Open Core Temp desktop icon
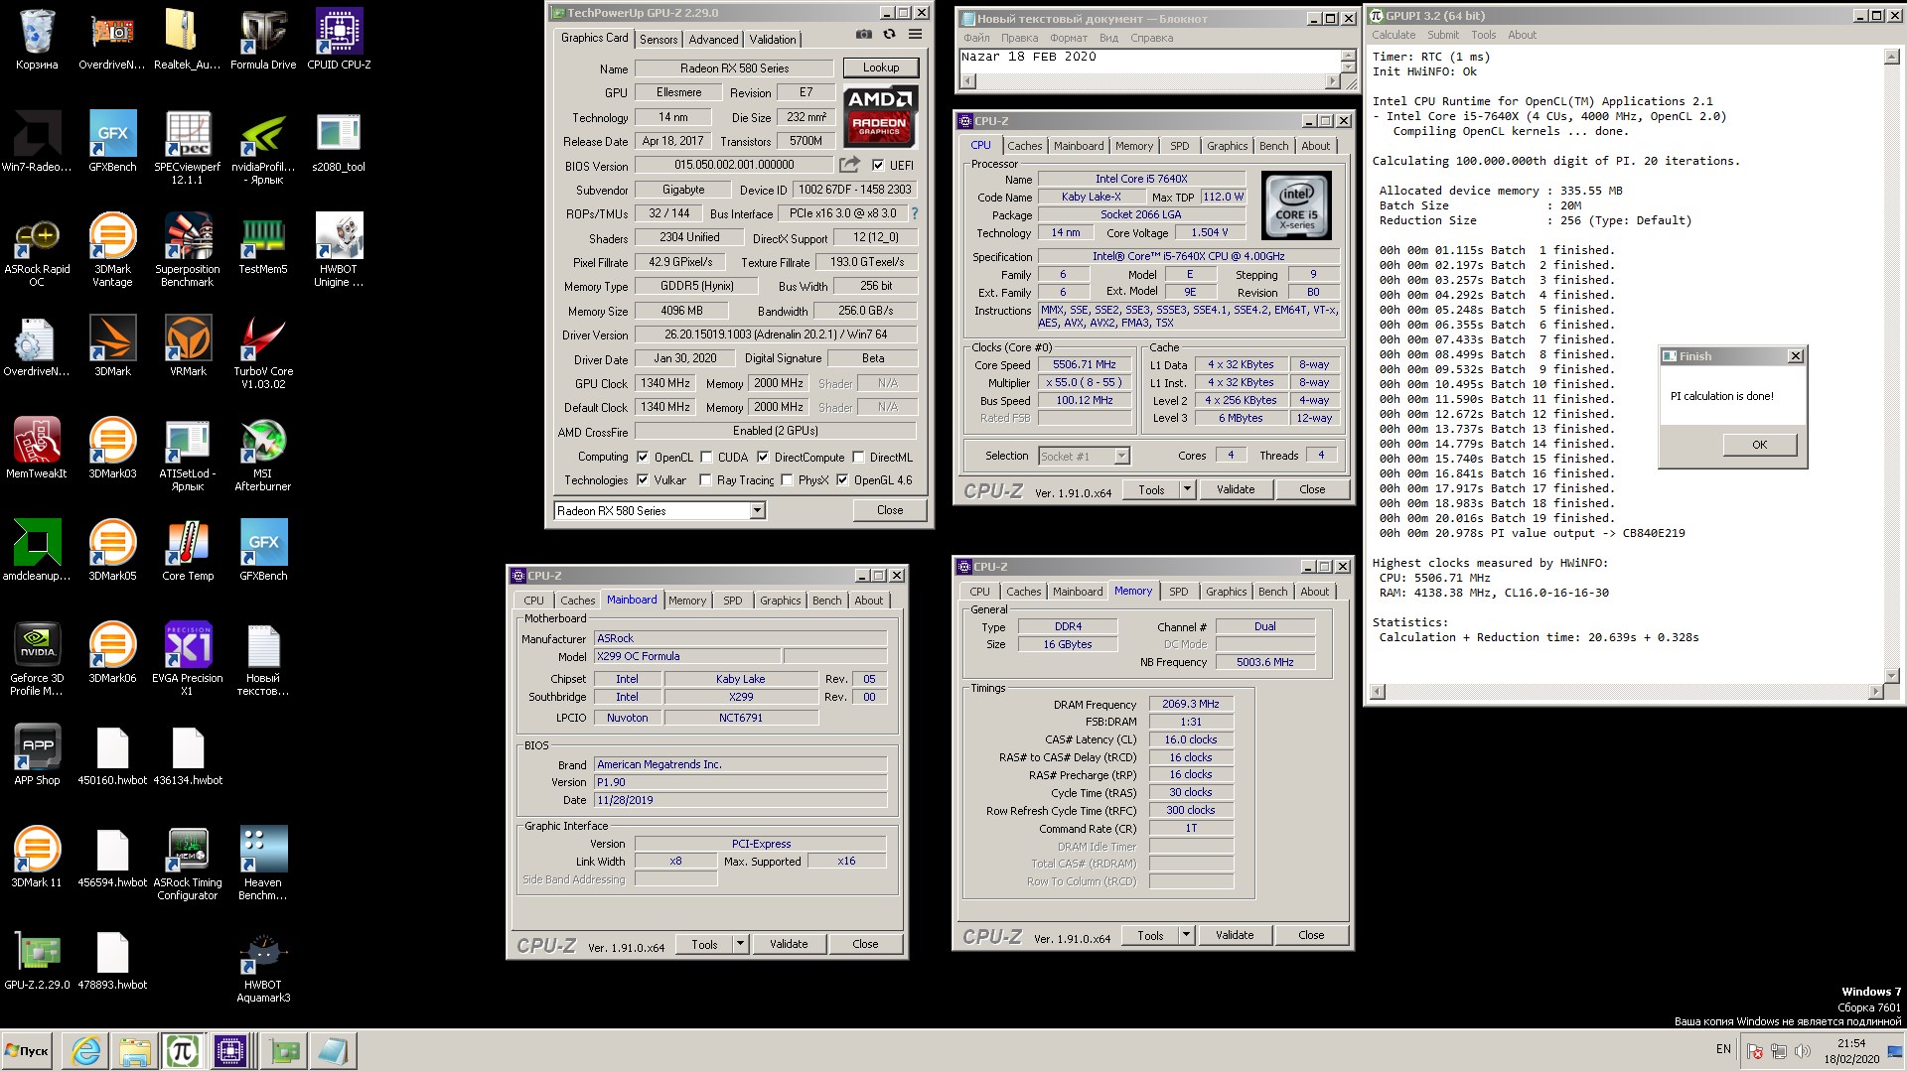The image size is (1907, 1072). click(188, 551)
